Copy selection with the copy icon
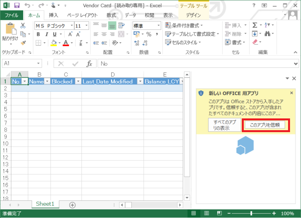The image size is (301, 218). click(23, 34)
